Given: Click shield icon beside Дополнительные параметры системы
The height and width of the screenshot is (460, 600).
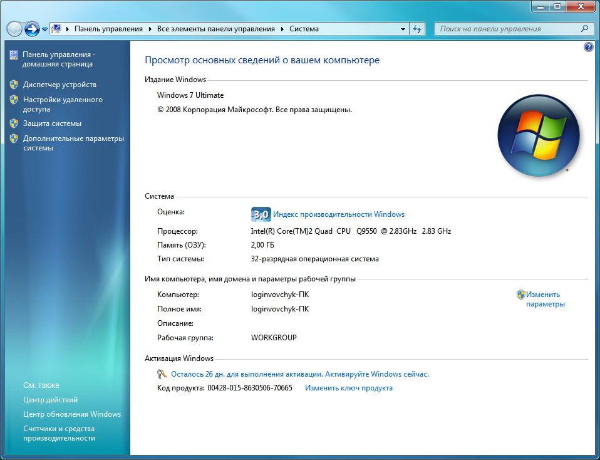Looking at the screenshot, I should [14, 139].
